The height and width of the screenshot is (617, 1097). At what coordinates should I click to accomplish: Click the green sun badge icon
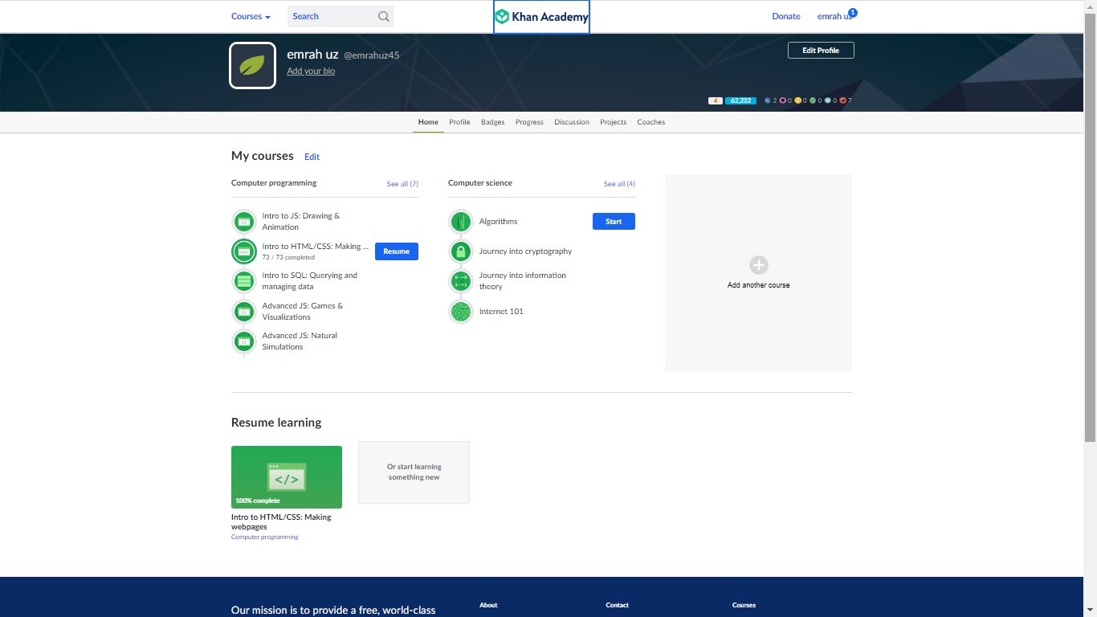coord(813,100)
